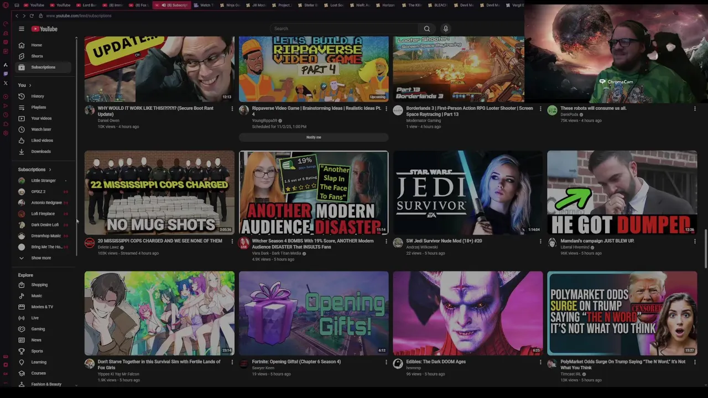
Task: Open Sports under Explore
Action: pyautogui.click(x=44, y=351)
